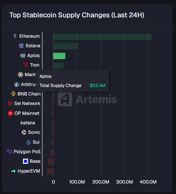Click the HyperEVM green logo icon
This screenshot has width=176, height=194.
point(13,171)
